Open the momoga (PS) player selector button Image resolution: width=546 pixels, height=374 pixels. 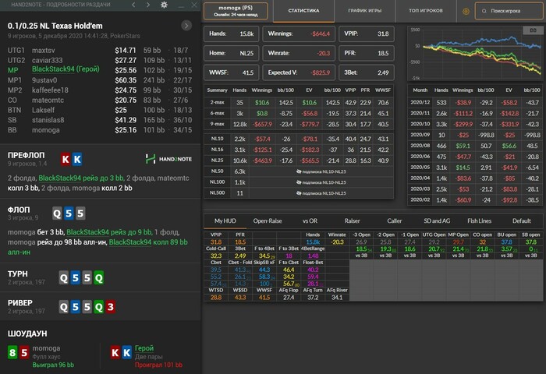point(236,11)
